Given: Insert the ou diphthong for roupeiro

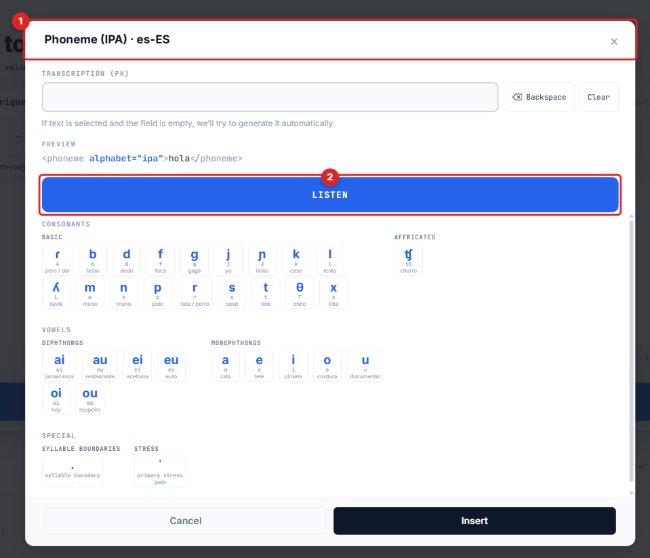Looking at the screenshot, I should [x=90, y=399].
